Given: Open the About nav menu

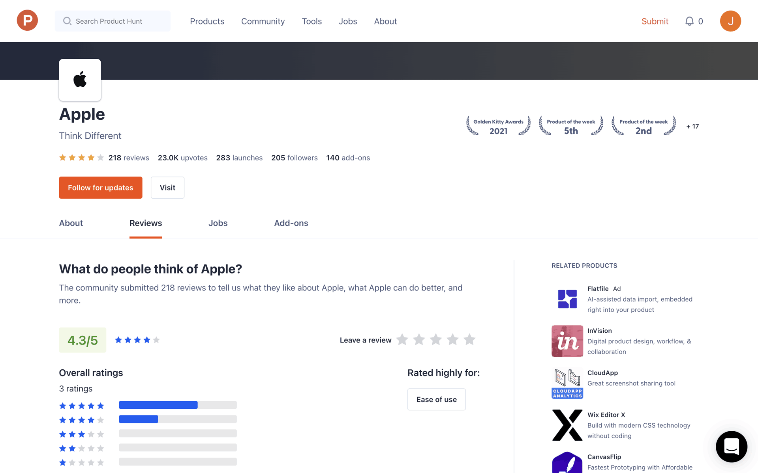Looking at the screenshot, I should [x=385, y=21].
